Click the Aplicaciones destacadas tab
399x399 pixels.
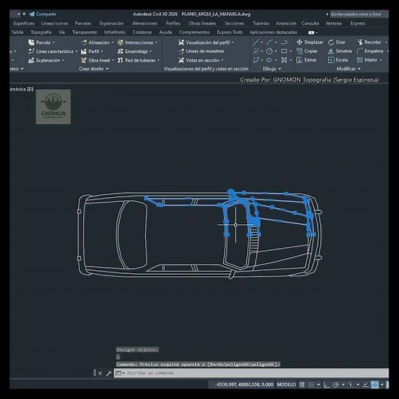click(273, 32)
